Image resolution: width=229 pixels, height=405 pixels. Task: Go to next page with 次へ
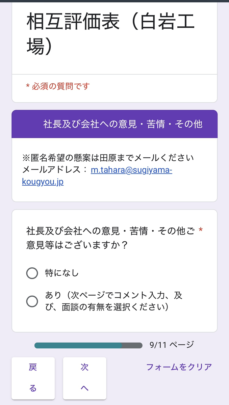84,378
